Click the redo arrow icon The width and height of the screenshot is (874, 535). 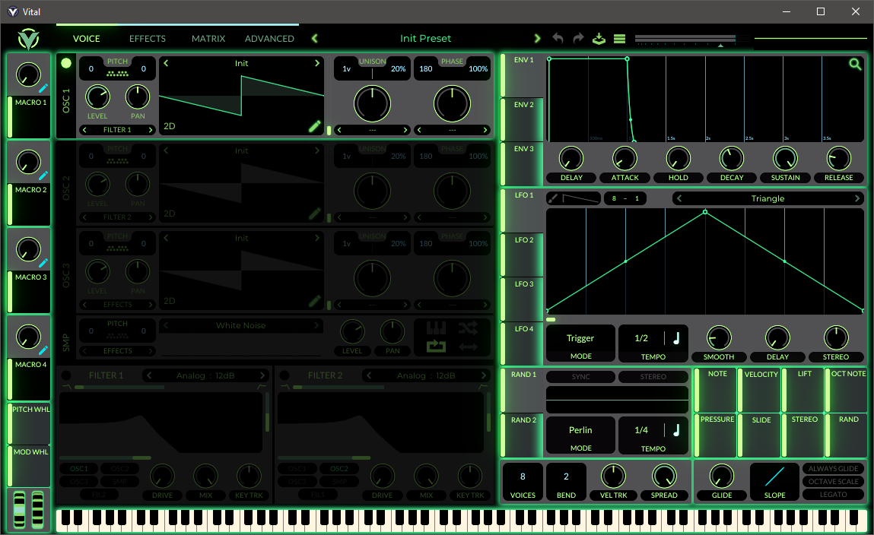point(578,39)
